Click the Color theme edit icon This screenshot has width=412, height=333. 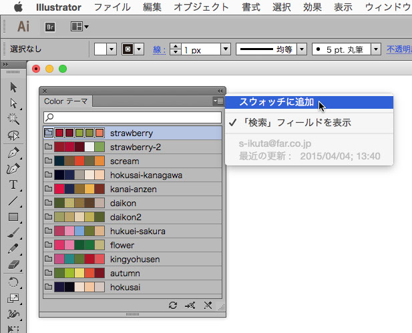click(190, 306)
